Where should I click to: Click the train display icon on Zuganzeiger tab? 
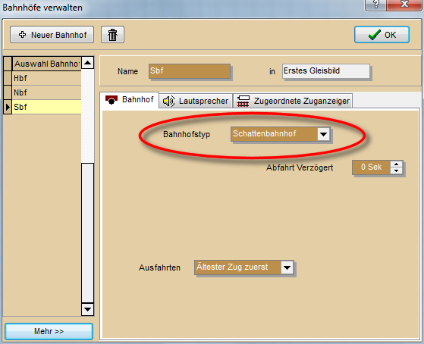[243, 101]
